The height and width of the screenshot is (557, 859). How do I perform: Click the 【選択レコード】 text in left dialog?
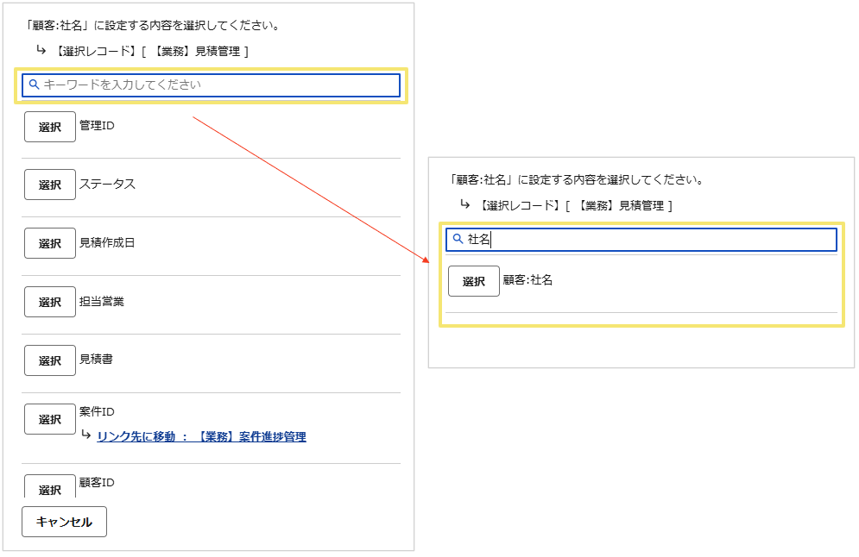pyautogui.click(x=95, y=52)
